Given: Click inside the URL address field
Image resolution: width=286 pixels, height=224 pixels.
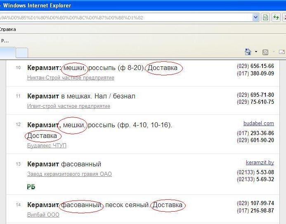Looking at the screenshot, I should click(x=124, y=17).
